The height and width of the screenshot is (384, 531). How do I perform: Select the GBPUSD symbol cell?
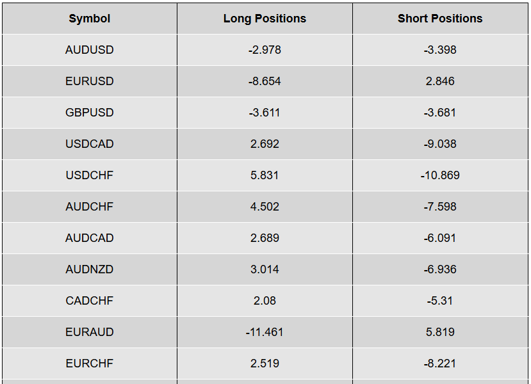coord(90,113)
